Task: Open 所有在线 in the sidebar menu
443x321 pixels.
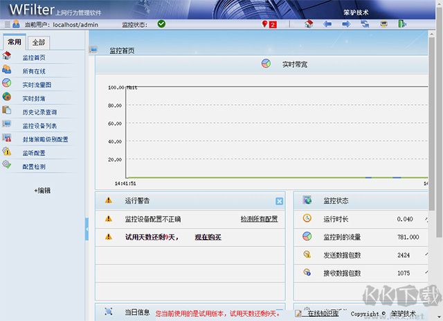Action: point(34,71)
